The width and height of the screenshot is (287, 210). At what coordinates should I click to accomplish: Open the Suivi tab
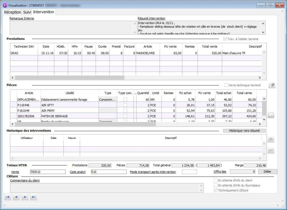point(27,12)
